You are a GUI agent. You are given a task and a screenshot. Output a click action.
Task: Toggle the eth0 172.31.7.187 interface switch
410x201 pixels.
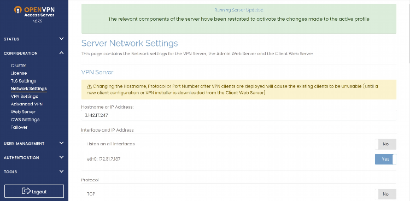tap(386, 159)
